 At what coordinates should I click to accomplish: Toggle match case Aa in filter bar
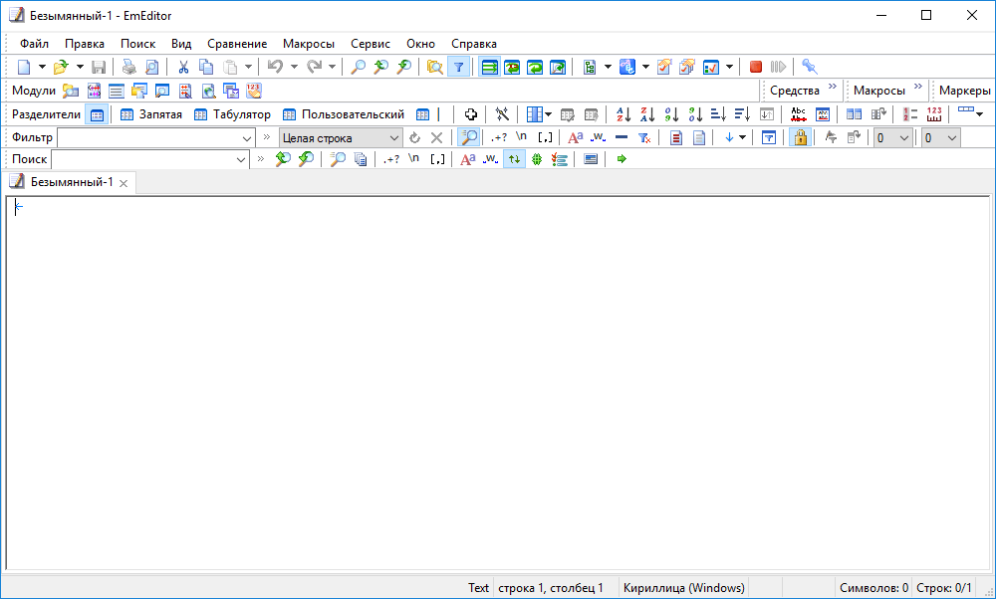(575, 137)
